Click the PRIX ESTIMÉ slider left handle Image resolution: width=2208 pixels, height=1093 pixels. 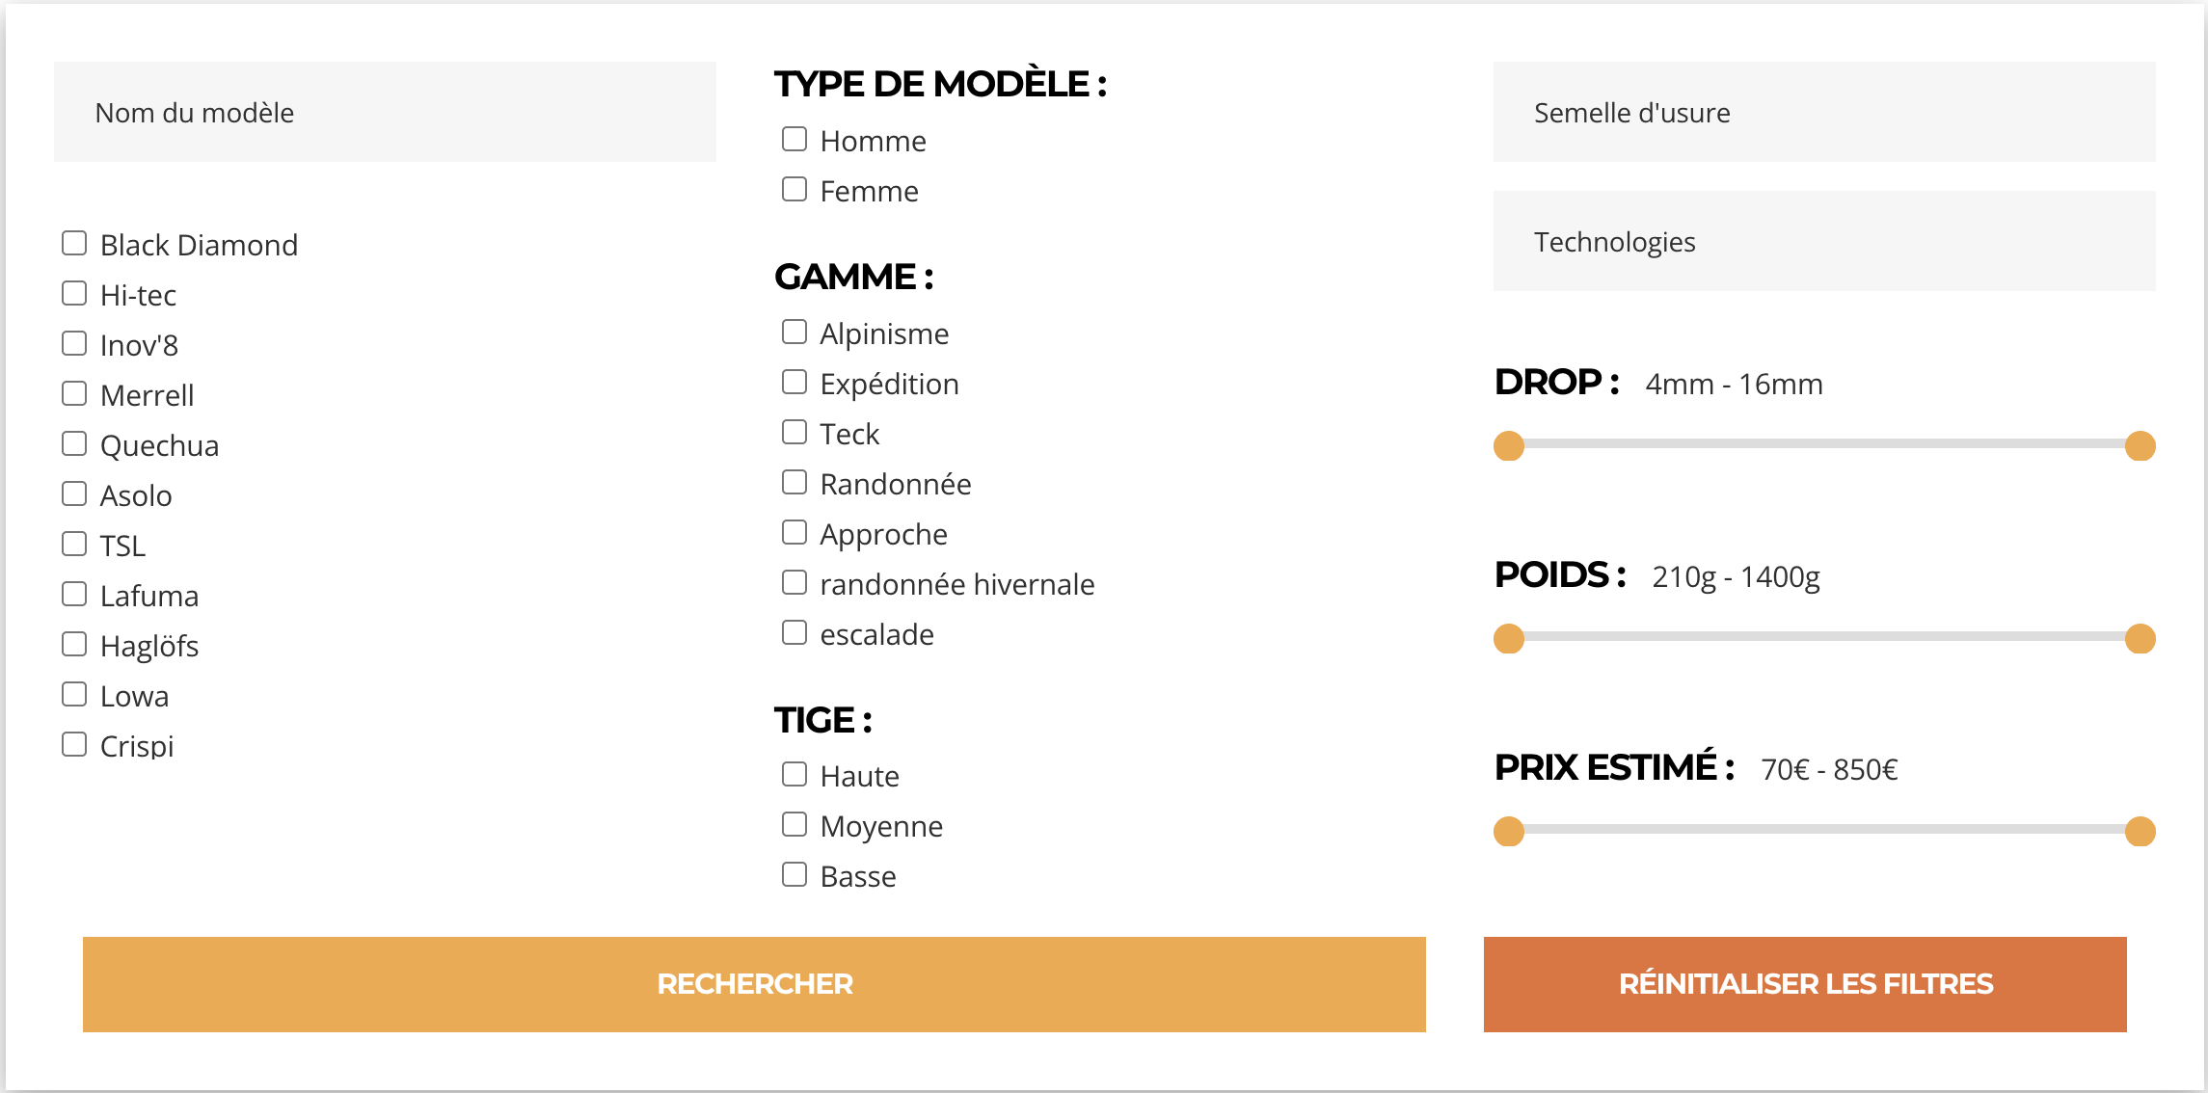(x=1509, y=832)
